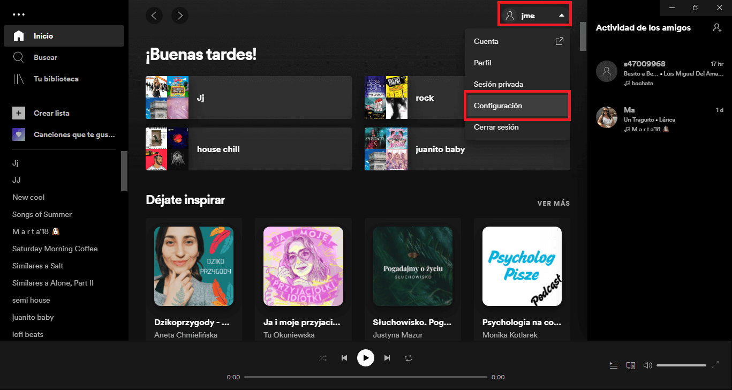This screenshot has height=390, width=732.
Task: Click VER MÁS link
Action: coord(554,204)
